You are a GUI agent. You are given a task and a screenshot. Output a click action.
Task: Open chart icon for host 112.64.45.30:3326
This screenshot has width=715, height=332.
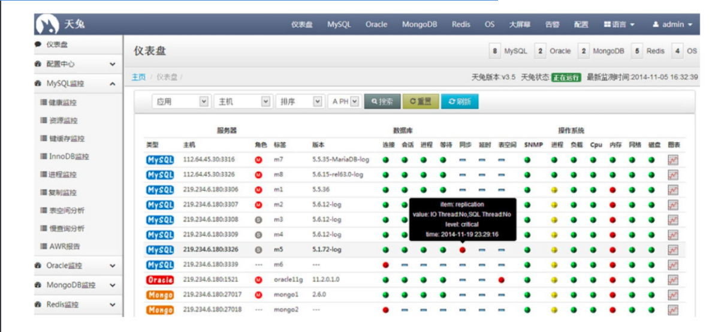pos(672,174)
